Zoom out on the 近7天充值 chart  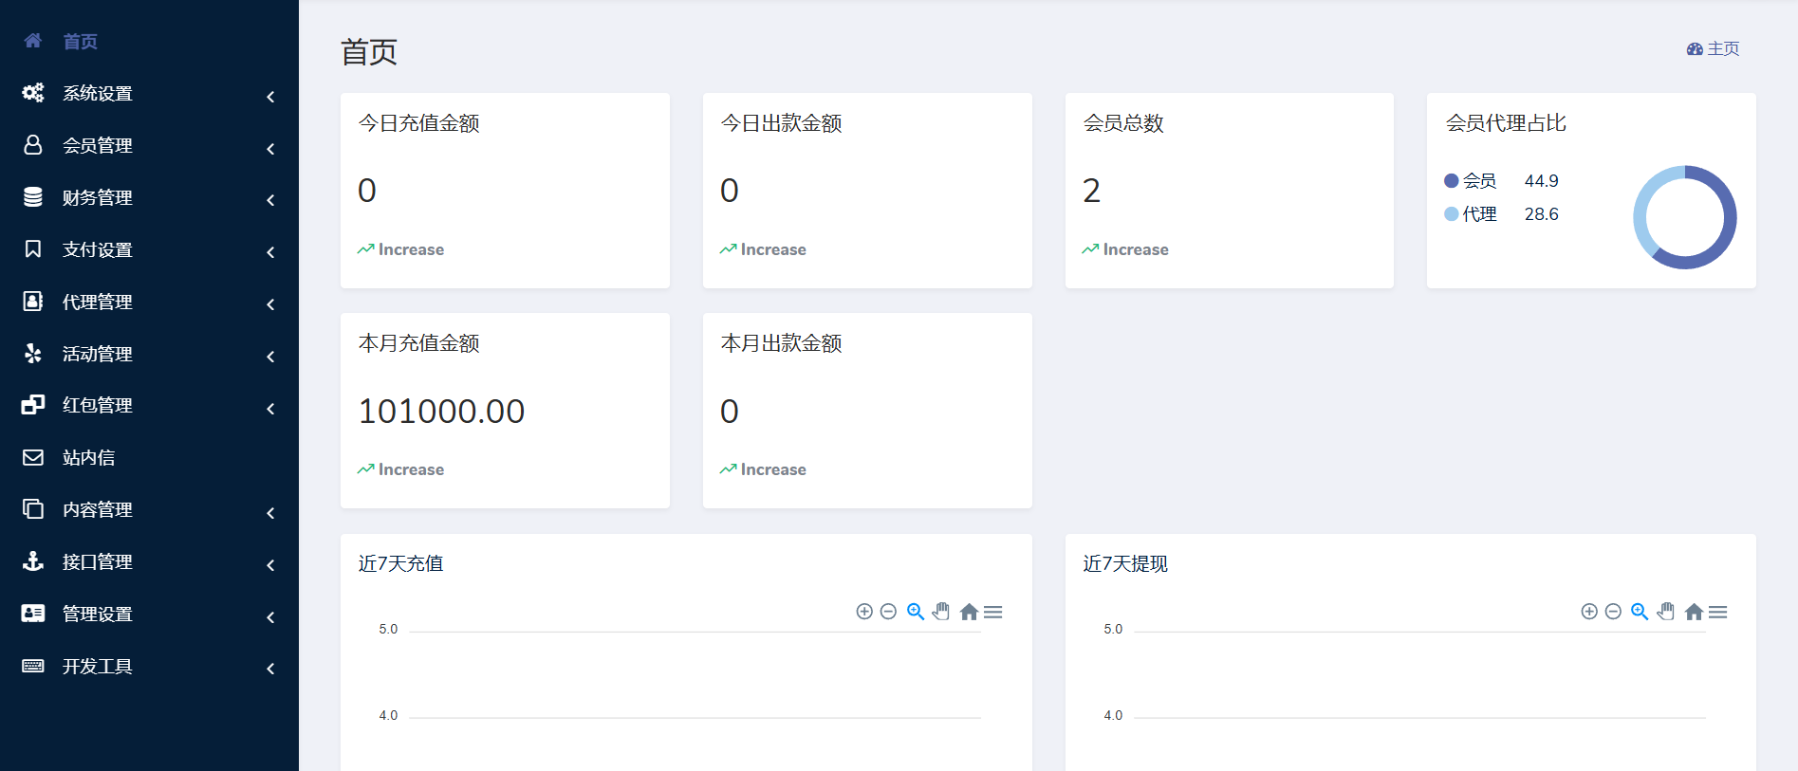888,612
